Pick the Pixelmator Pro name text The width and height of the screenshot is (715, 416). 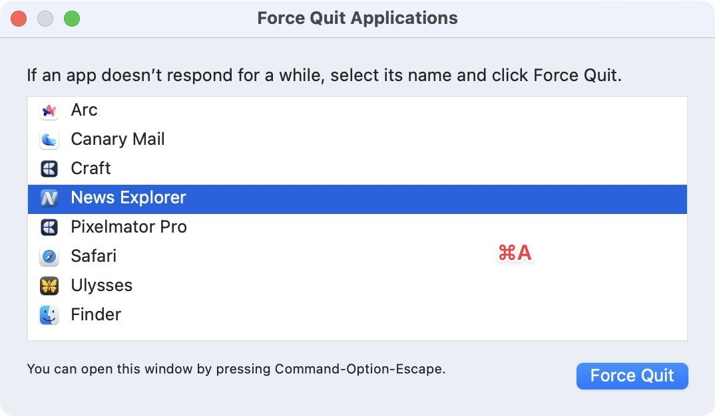click(x=128, y=227)
